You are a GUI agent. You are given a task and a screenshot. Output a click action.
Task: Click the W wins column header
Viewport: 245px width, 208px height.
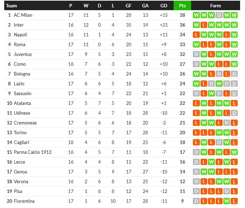click(86, 6)
